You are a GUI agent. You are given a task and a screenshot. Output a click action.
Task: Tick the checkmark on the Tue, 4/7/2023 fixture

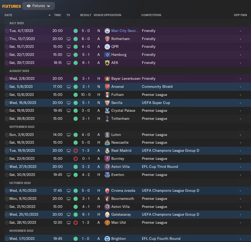click(7, 31)
